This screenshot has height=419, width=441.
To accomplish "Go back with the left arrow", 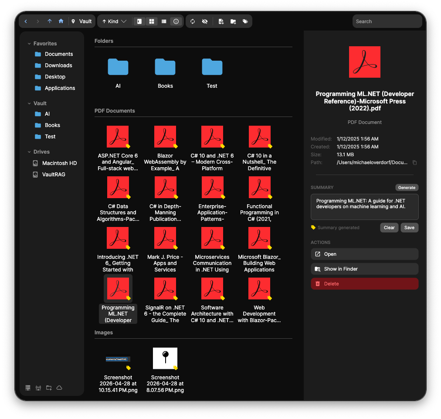I will click(x=26, y=21).
